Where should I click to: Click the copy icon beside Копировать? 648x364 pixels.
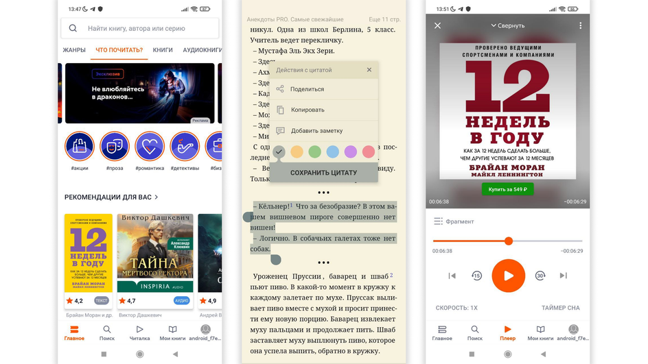(x=280, y=110)
